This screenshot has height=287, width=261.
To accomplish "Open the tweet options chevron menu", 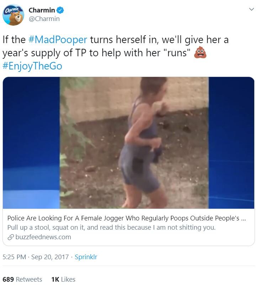I will (x=251, y=9).
